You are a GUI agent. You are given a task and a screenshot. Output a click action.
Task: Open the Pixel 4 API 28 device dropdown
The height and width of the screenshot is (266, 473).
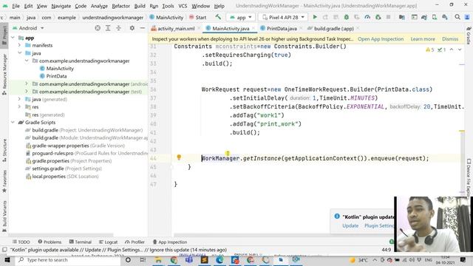pos(283,18)
